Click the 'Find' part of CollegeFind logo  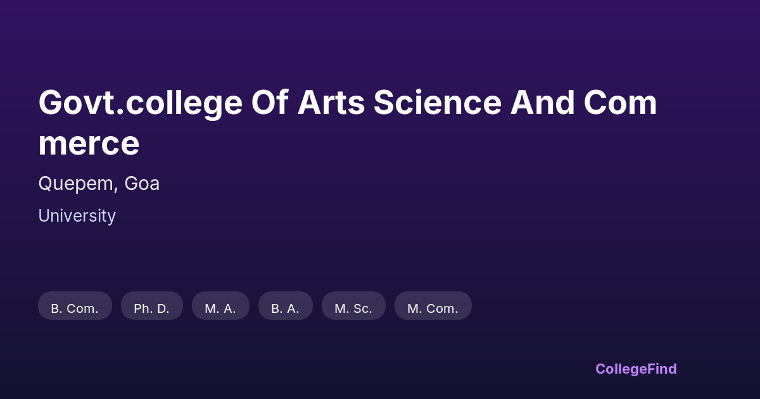[662, 369]
